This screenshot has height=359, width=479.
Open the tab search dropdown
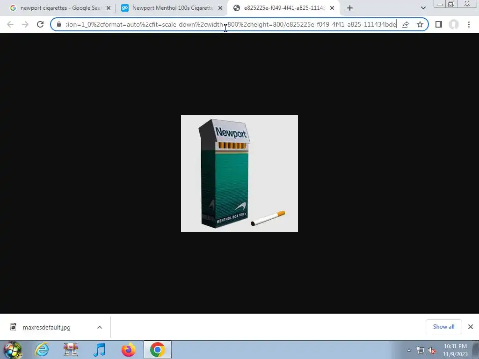[x=423, y=8]
